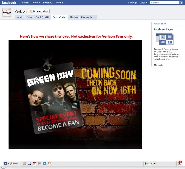Click the groups people icon in bottom bar
The height and width of the screenshot is (169, 185).
tap(30, 163)
